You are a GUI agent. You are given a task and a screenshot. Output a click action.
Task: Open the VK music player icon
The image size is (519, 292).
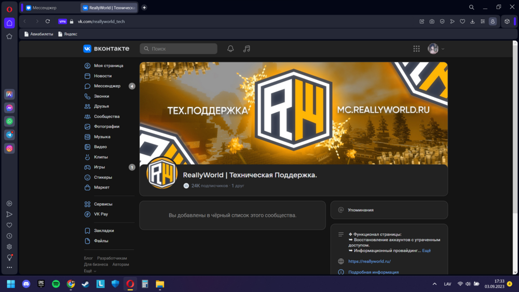point(247,49)
